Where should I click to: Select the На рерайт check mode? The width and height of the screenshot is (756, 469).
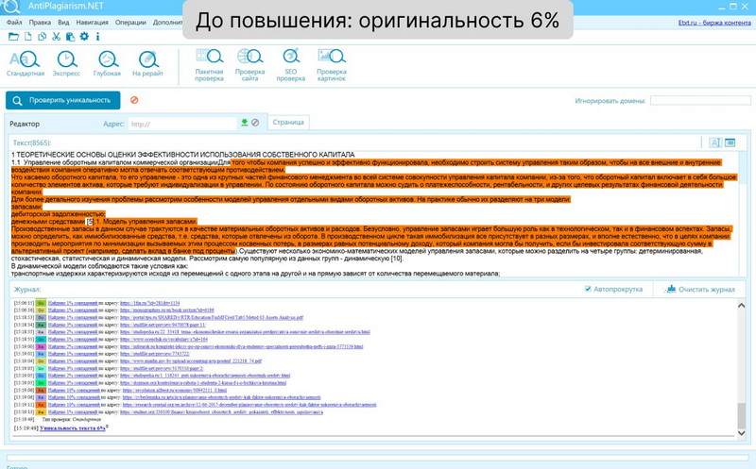click(x=147, y=63)
